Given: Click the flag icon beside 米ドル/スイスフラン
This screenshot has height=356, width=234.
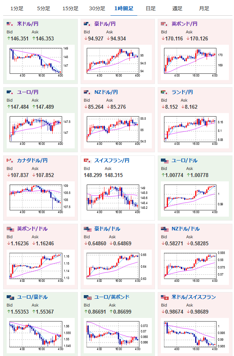Looking at the screenshot, I should [x=165, y=297].
